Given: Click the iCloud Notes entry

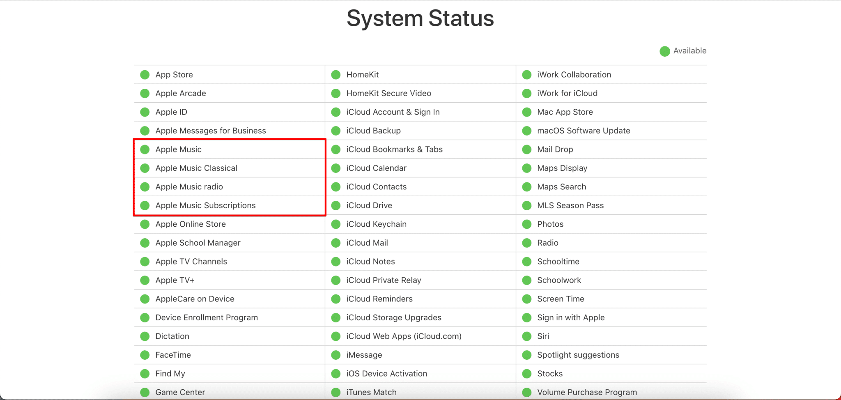Looking at the screenshot, I should pos(420,262).
